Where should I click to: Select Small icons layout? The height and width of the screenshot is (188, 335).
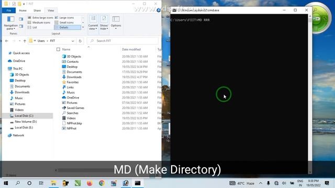coord(64,22)
